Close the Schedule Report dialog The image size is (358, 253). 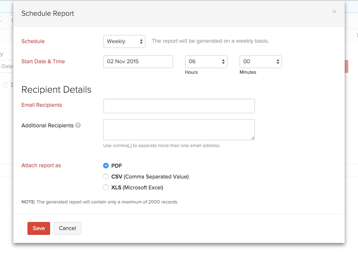coord(334,12)
